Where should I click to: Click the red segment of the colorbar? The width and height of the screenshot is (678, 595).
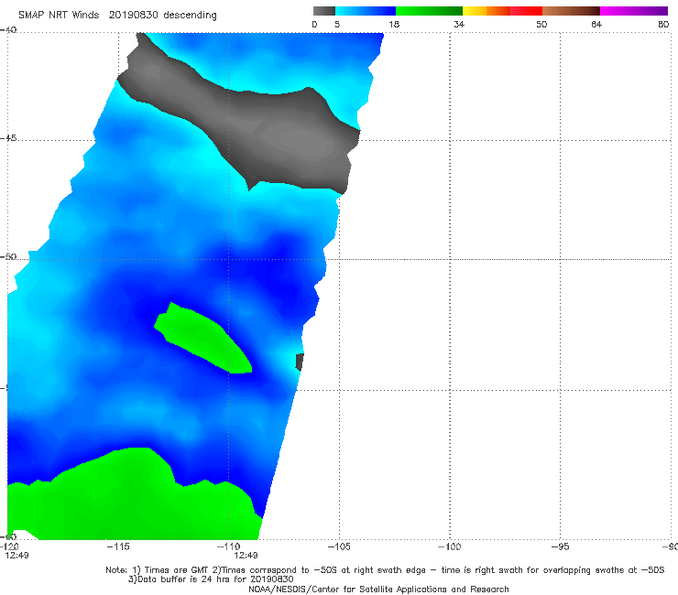click(x=526, y=11)
